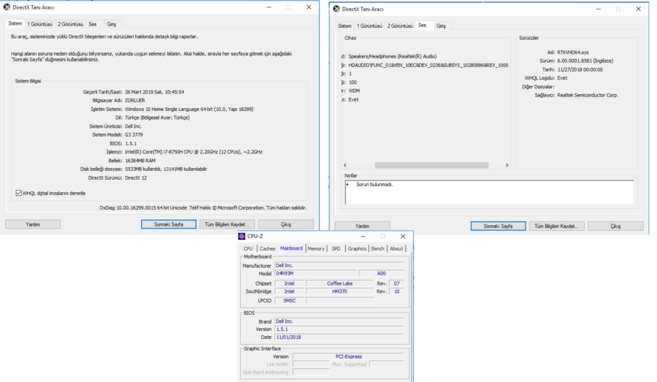Click the DirectX icon in left window title bar
The width and height of the screenshot is (657, 382).
7,7
